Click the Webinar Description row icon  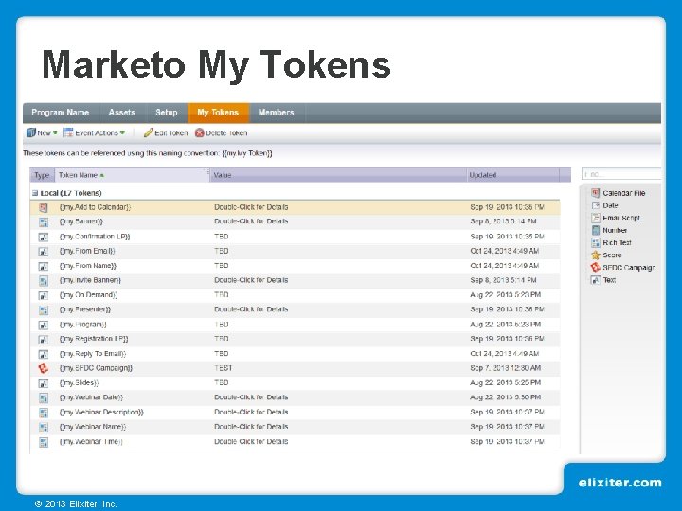click(43, 413)
